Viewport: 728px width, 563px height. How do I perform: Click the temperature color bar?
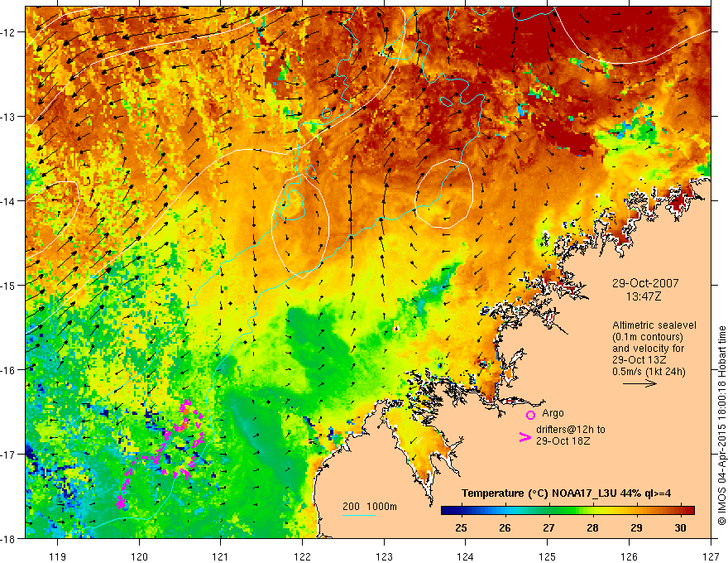click(568, 511)
